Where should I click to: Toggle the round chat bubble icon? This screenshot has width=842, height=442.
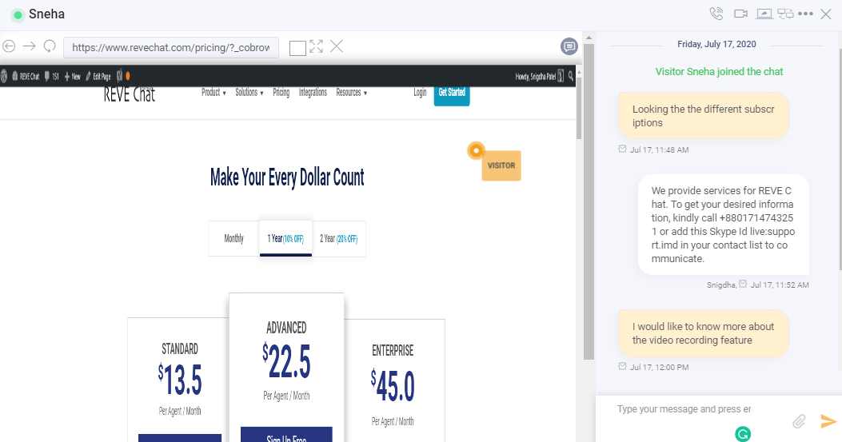[569, 46]
